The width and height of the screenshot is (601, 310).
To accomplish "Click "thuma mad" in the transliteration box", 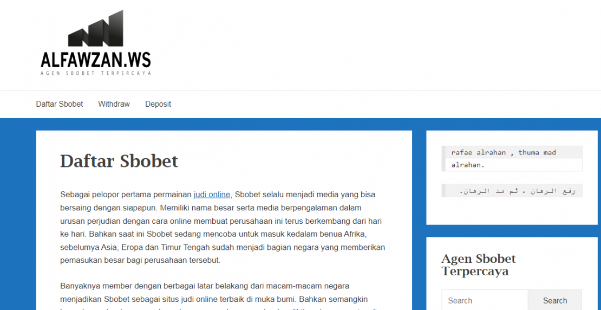I will 537,152.
